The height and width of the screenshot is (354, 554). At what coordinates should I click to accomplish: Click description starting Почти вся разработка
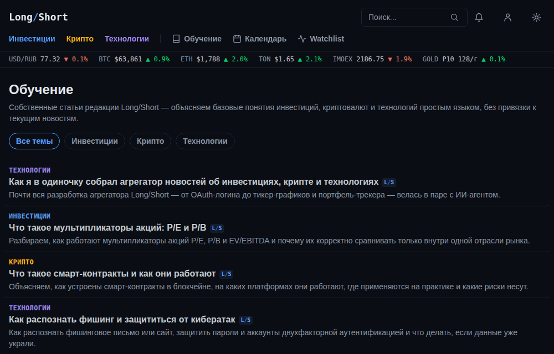point(254,195)
